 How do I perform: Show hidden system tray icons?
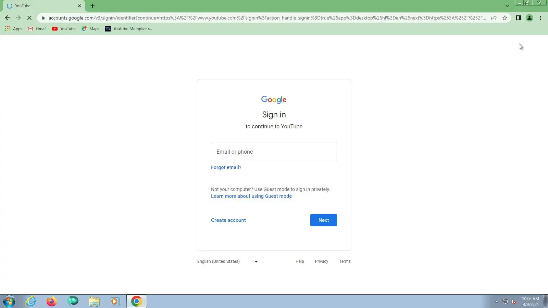point(497,301)
